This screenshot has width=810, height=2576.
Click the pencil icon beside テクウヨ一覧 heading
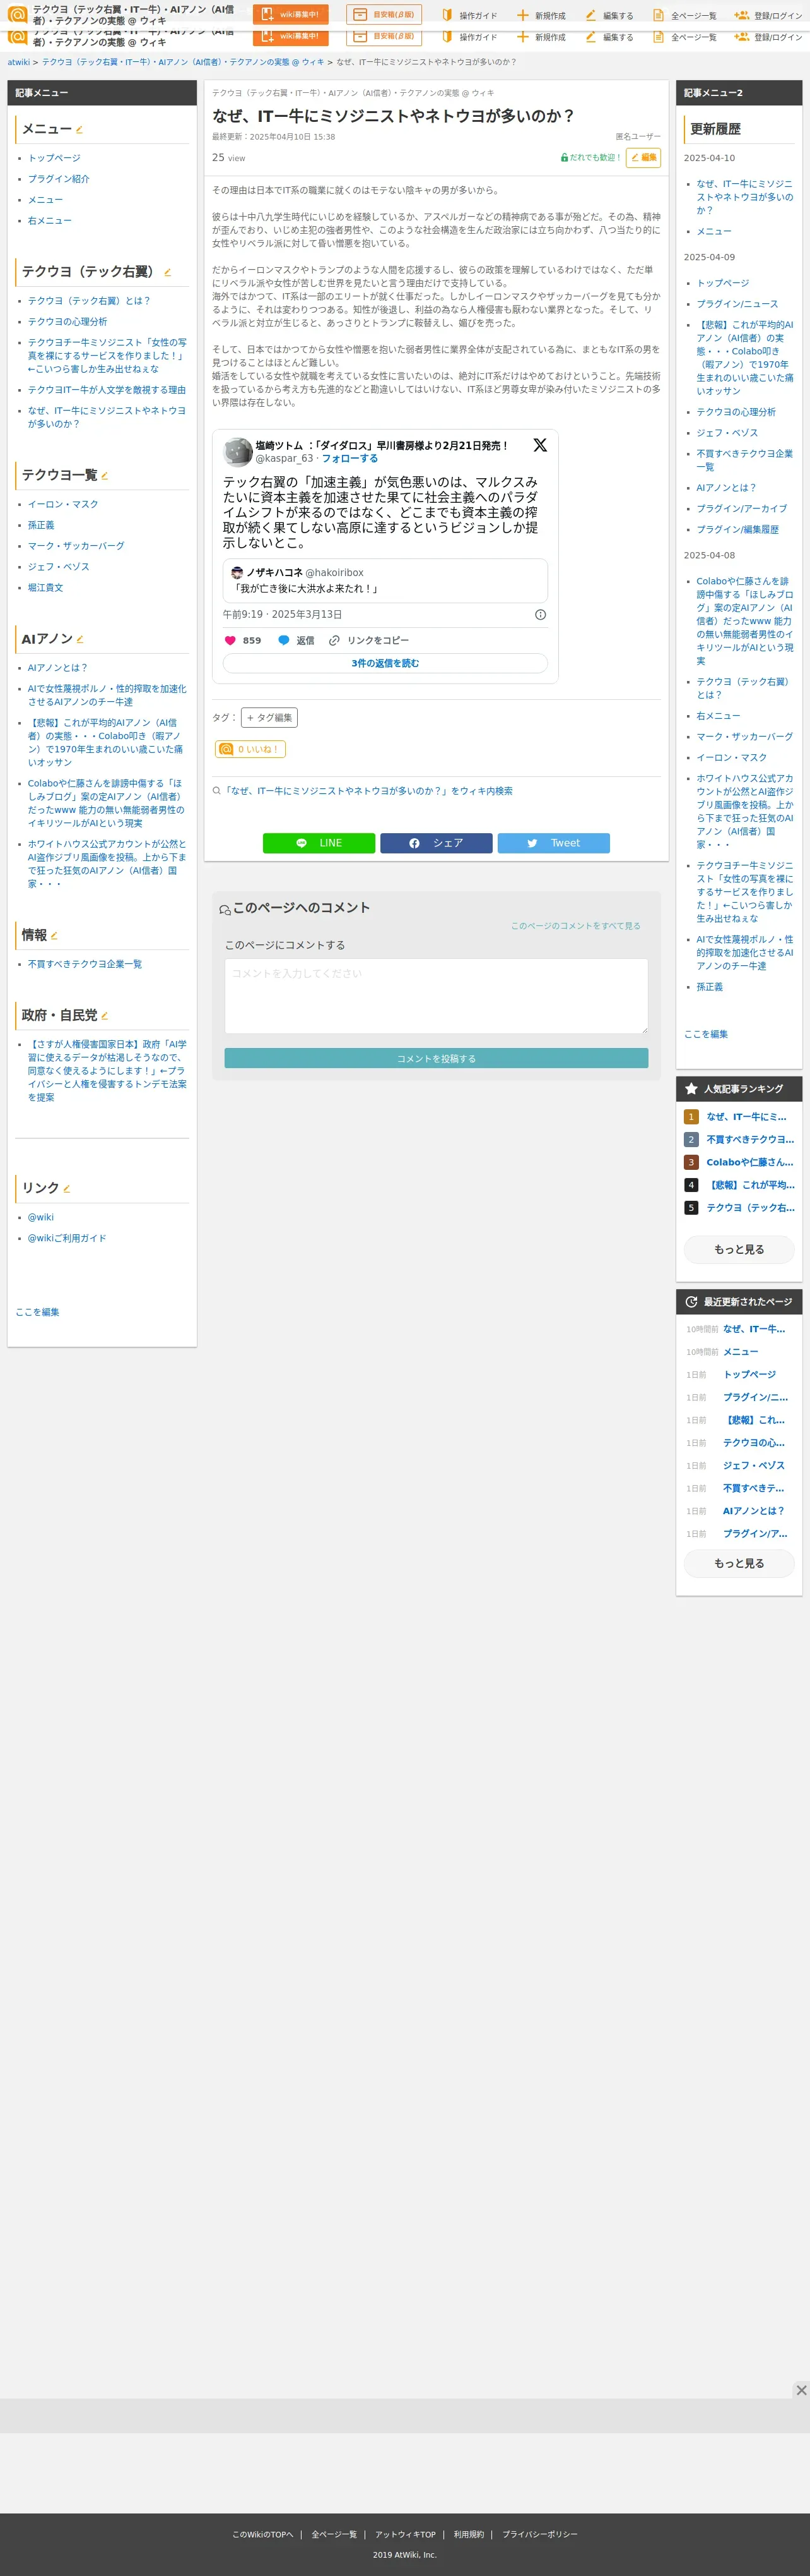click(x=104, y=476)
